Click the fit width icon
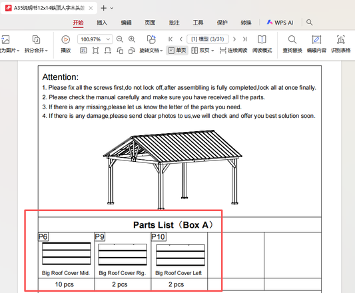 [107, 50]
